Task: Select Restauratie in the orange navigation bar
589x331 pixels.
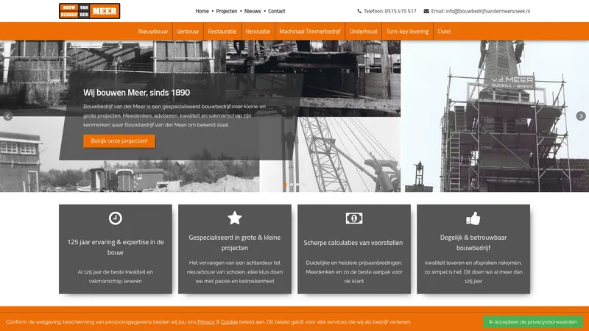Action: coord(222,32)
